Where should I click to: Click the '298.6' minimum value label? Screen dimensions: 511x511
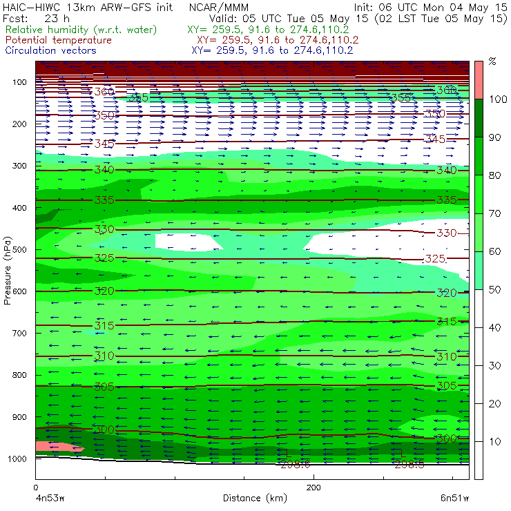(x=296, y=465)
